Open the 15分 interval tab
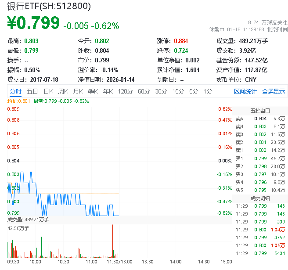 pos(178,91)
